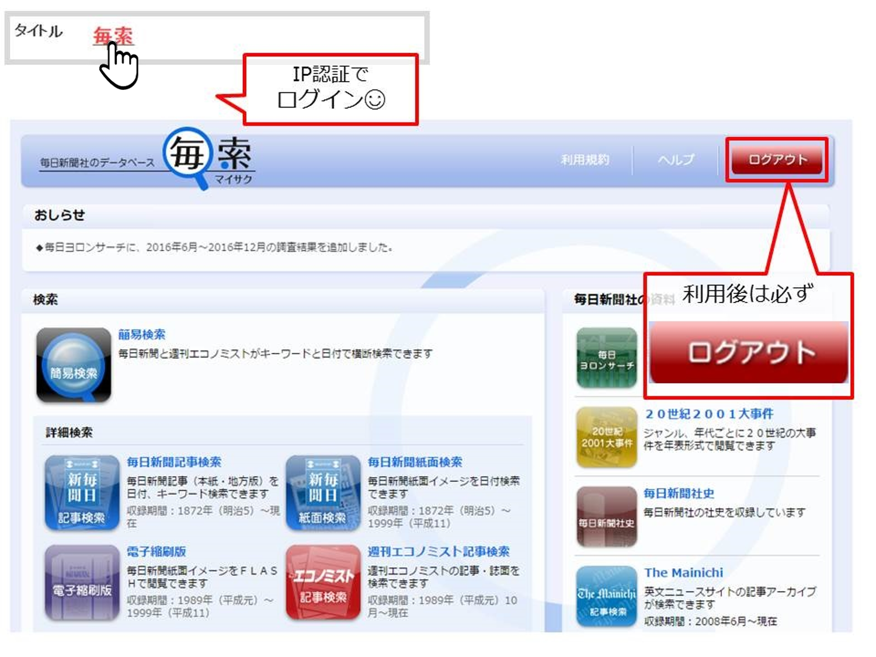Open the red エコノミスト 記事検索 icon
This screenshot has height=657, width=876.
(x=323, y=582)
